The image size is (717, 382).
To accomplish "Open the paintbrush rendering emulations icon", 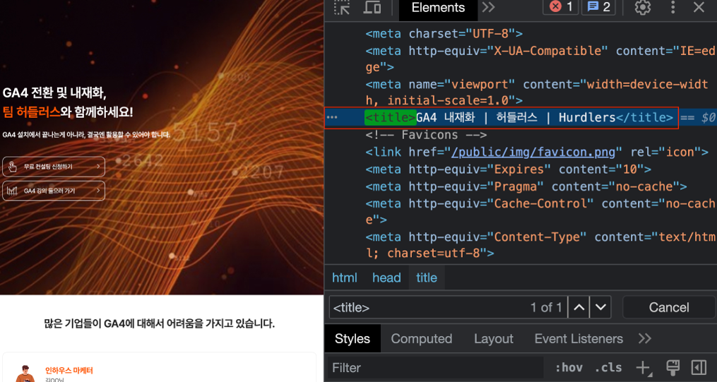I will (x=672, y=368).
